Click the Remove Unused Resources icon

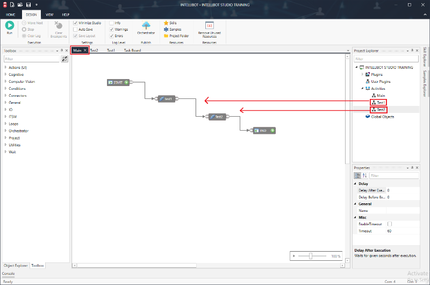click(x=210, y=25)
